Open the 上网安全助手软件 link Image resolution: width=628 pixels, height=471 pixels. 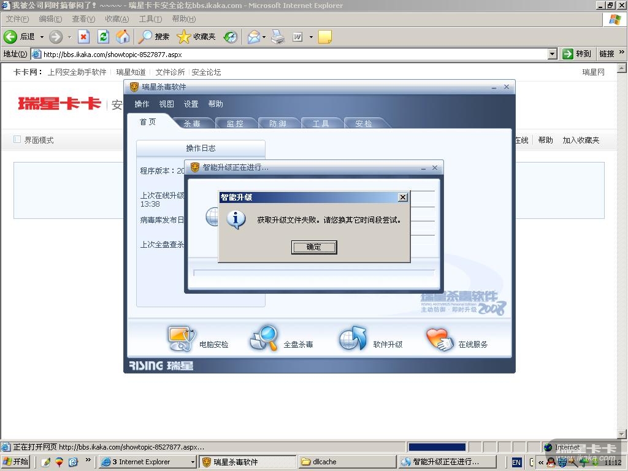(x=77, y=72)
